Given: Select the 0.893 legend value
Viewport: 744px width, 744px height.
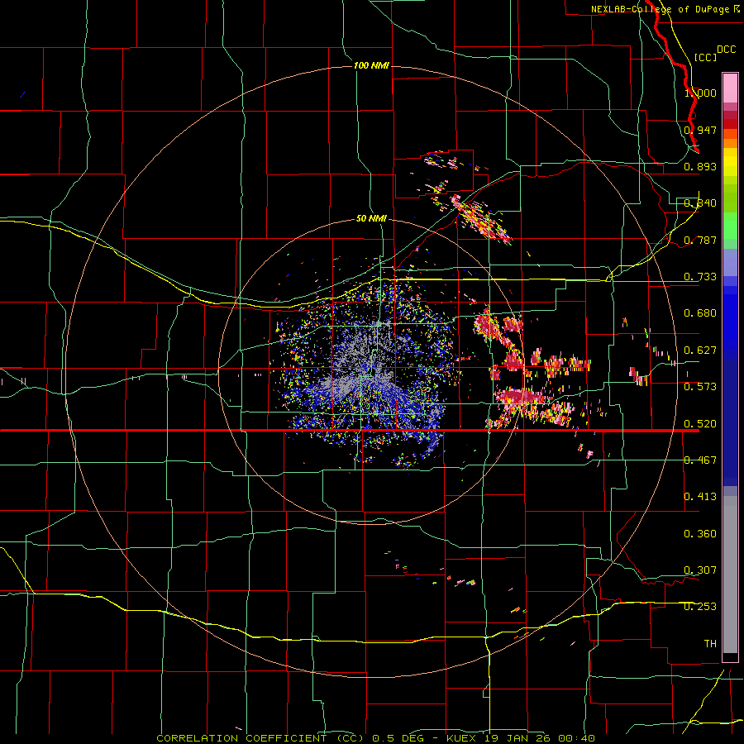Looking at the screenshot, I should point(700,166).
